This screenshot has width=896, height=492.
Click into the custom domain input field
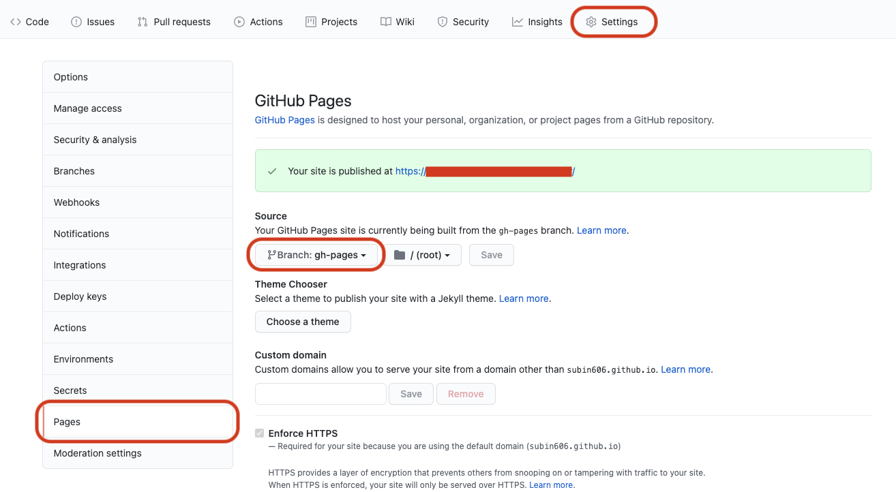point(320,394)
